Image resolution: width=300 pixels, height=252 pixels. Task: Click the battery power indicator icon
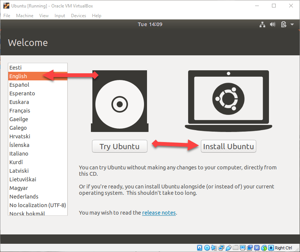point(284,25)
